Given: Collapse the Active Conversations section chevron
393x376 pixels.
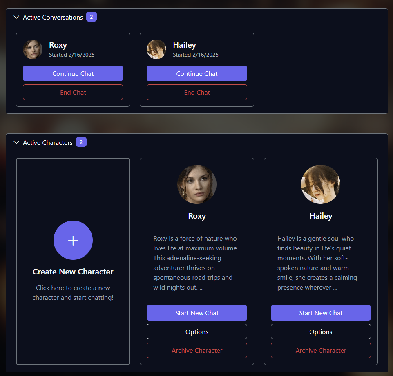Looking at the screenshot, I should (x=16, y=17).
